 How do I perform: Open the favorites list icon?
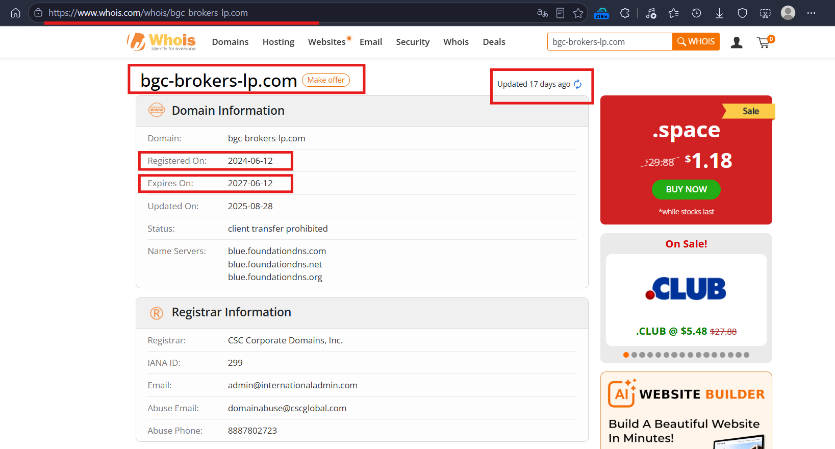673,13
